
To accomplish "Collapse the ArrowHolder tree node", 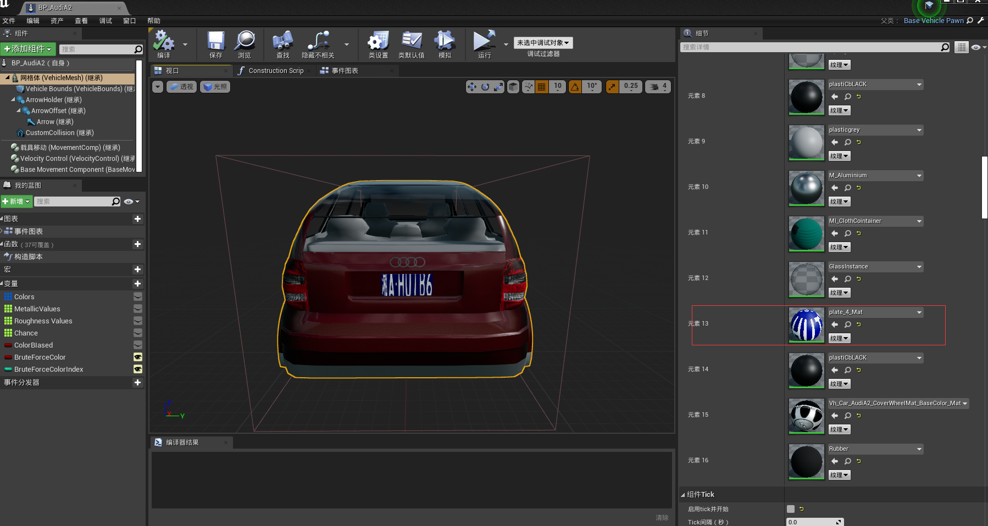I will (x=13, y=100).
